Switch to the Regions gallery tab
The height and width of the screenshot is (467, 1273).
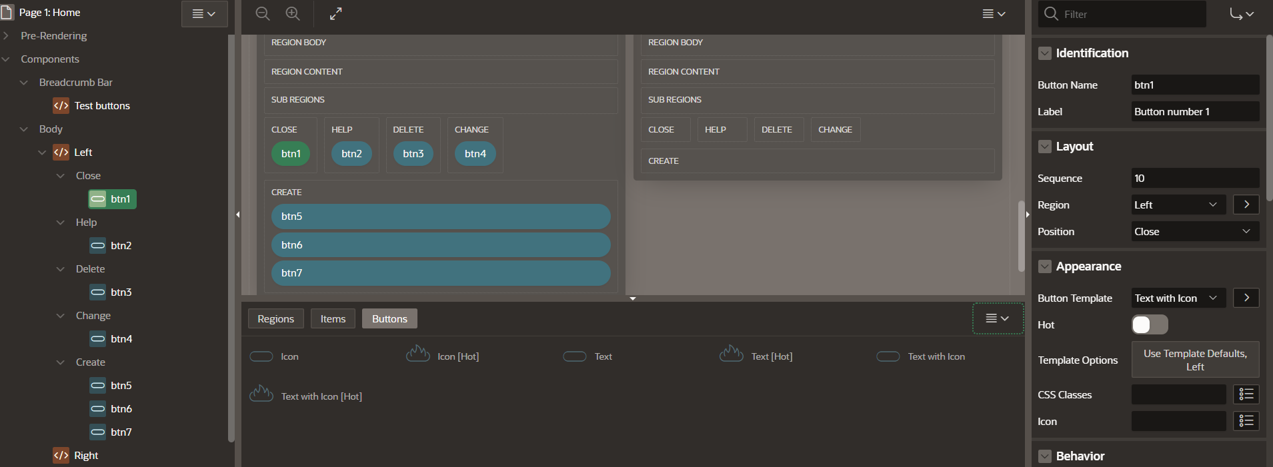pyautogui.click(x=275, y=318)
